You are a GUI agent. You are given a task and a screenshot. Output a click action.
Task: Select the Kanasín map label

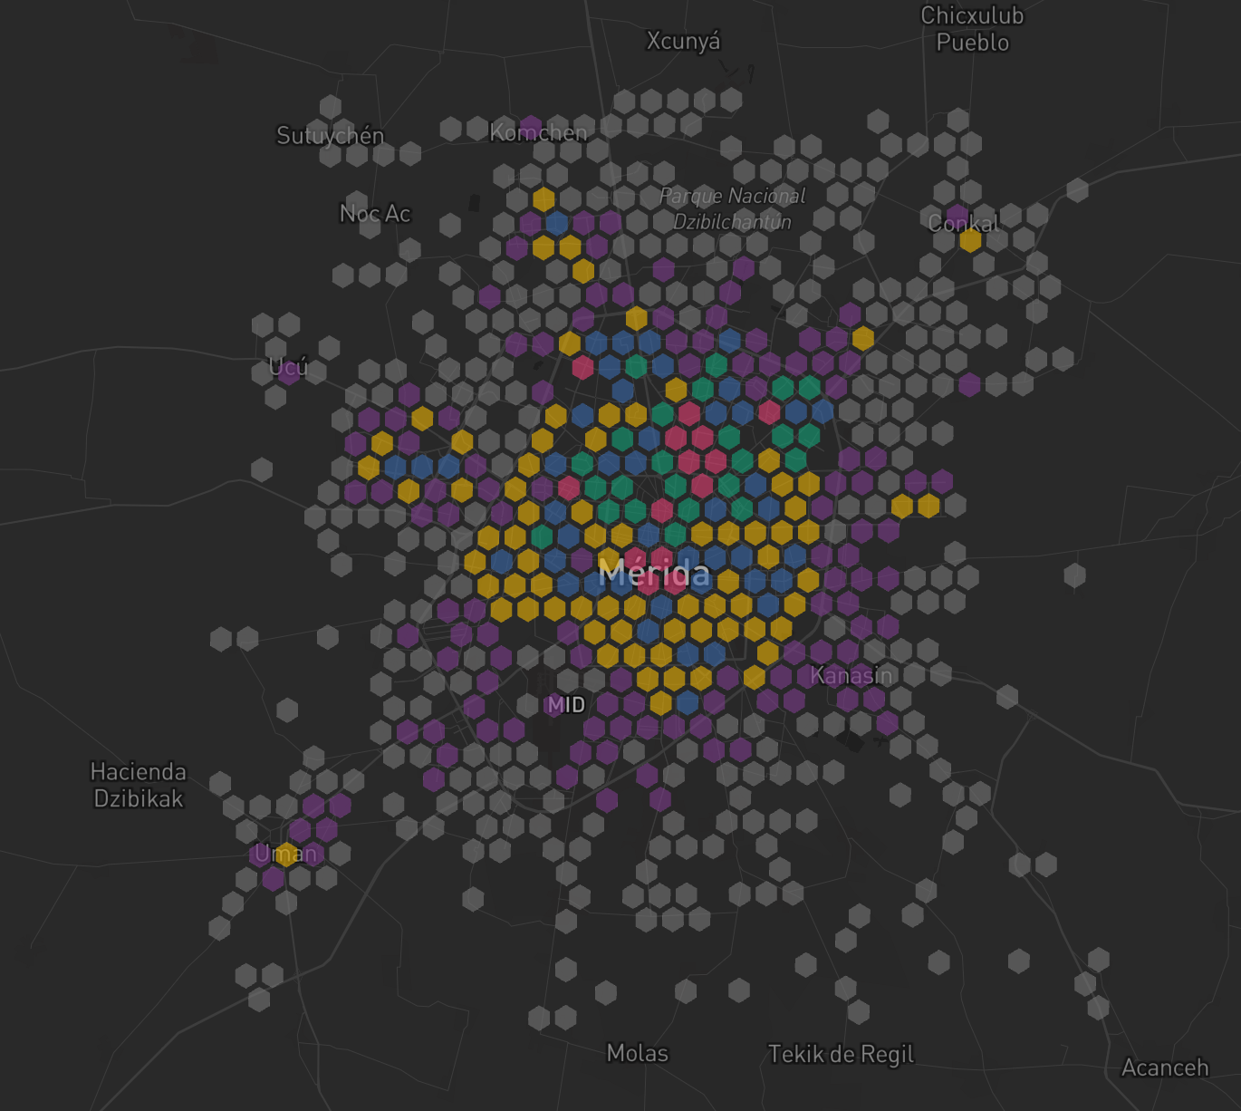(851, 675)
